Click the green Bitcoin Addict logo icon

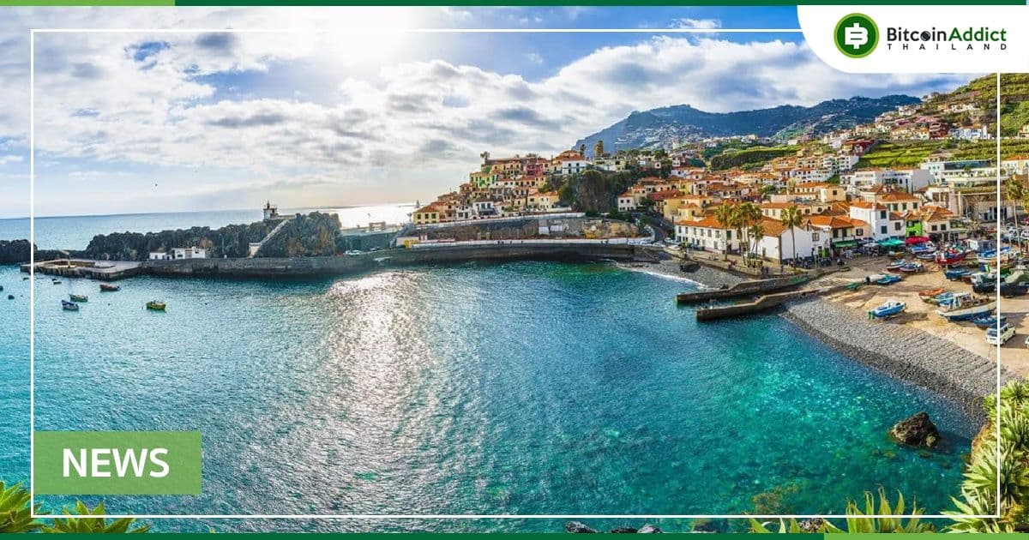tap(855, 36)
